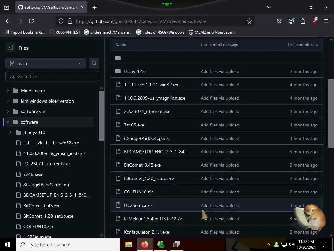Screen dimensions: 334x251
Task: Close the software-VM tab
Action: (82, 7)
